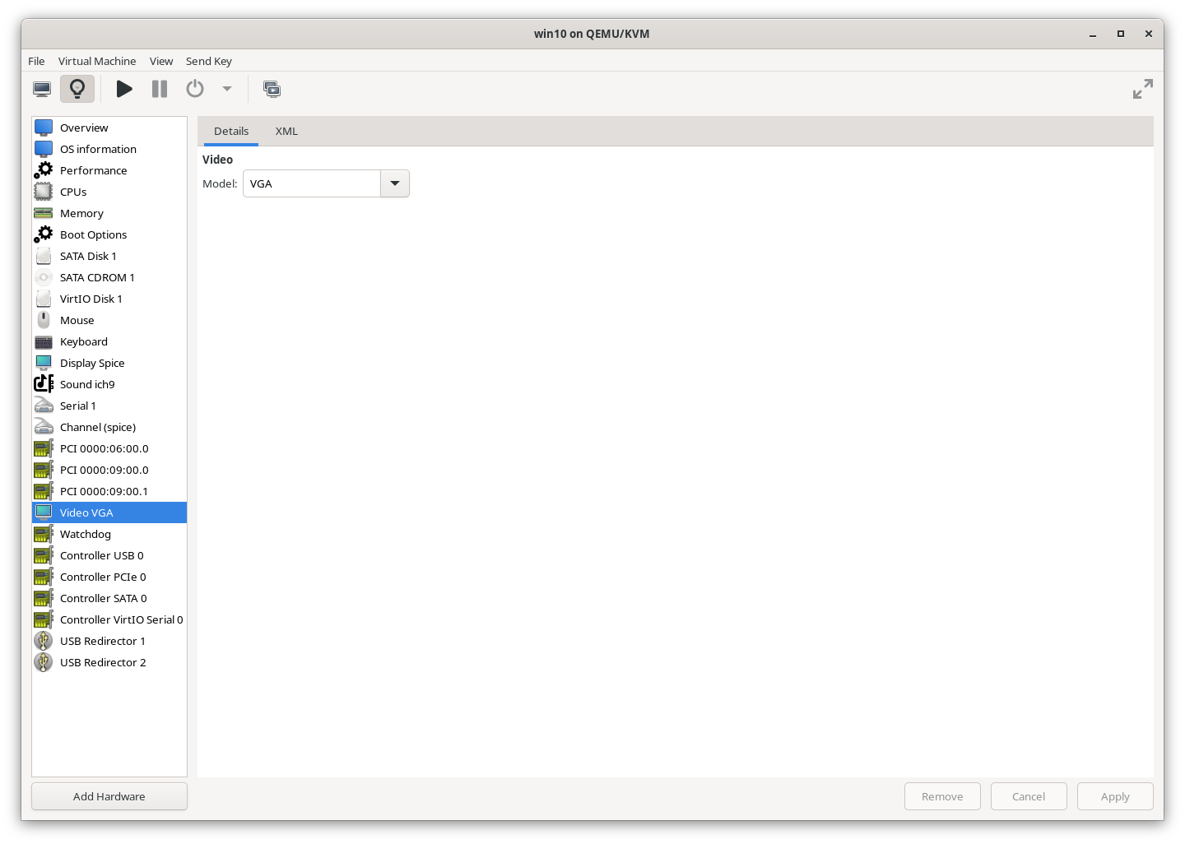Minimize the win10 window

click(x=1093, y=34)
